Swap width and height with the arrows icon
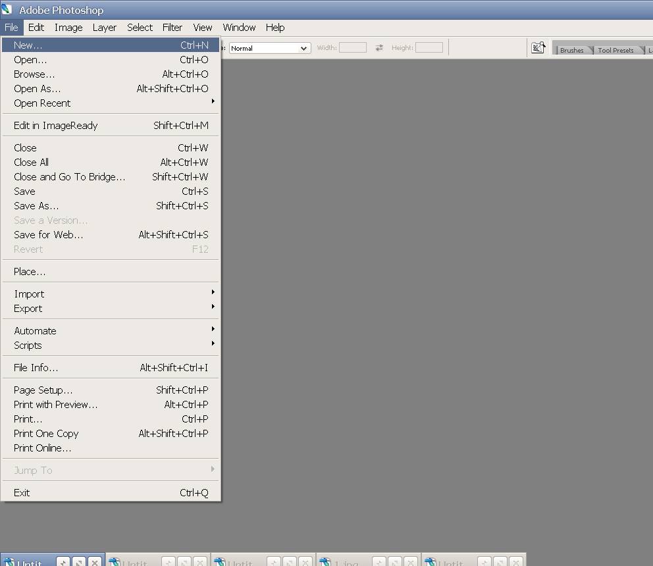The width and height of the screenshot is (653, 566). click(x=379, y=48)
